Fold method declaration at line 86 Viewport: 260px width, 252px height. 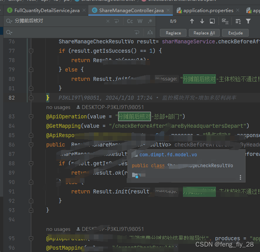pyautogui.click(x=31, y=145)
